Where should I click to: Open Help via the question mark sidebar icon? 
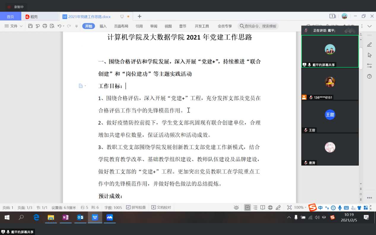[369, 76]
